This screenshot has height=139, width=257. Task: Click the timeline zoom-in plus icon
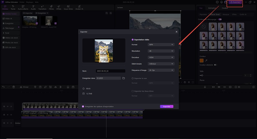coord(253,87)
